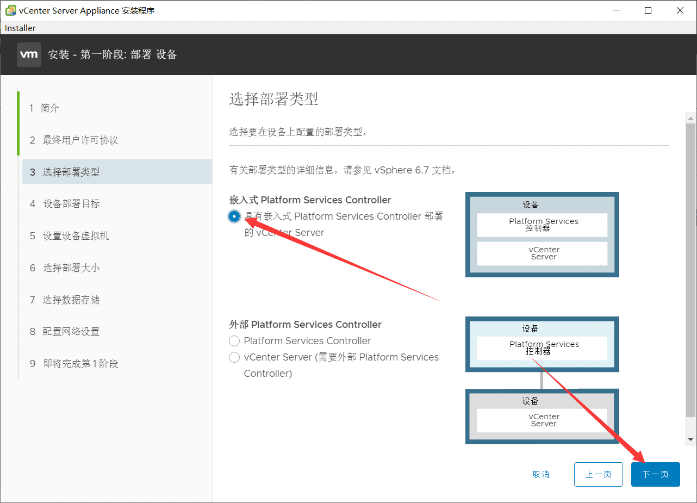The height and width of the screenshot is (503, 697).
Task: Jump to step 4 设备部署目标
Action: coord(71,203)
